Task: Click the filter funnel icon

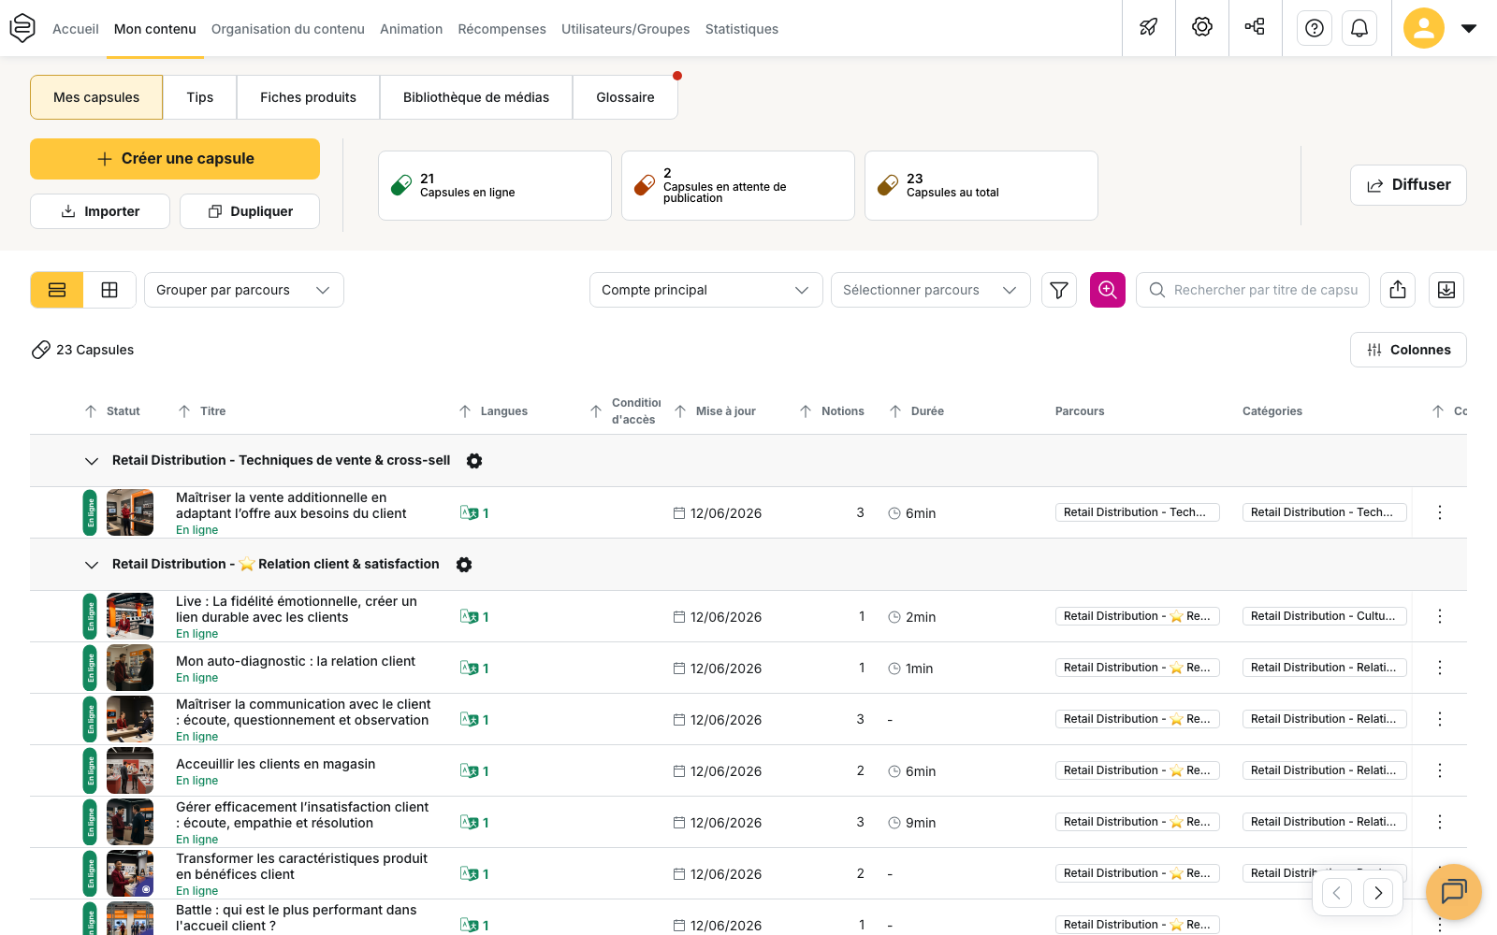Action: click(1059, 290)
